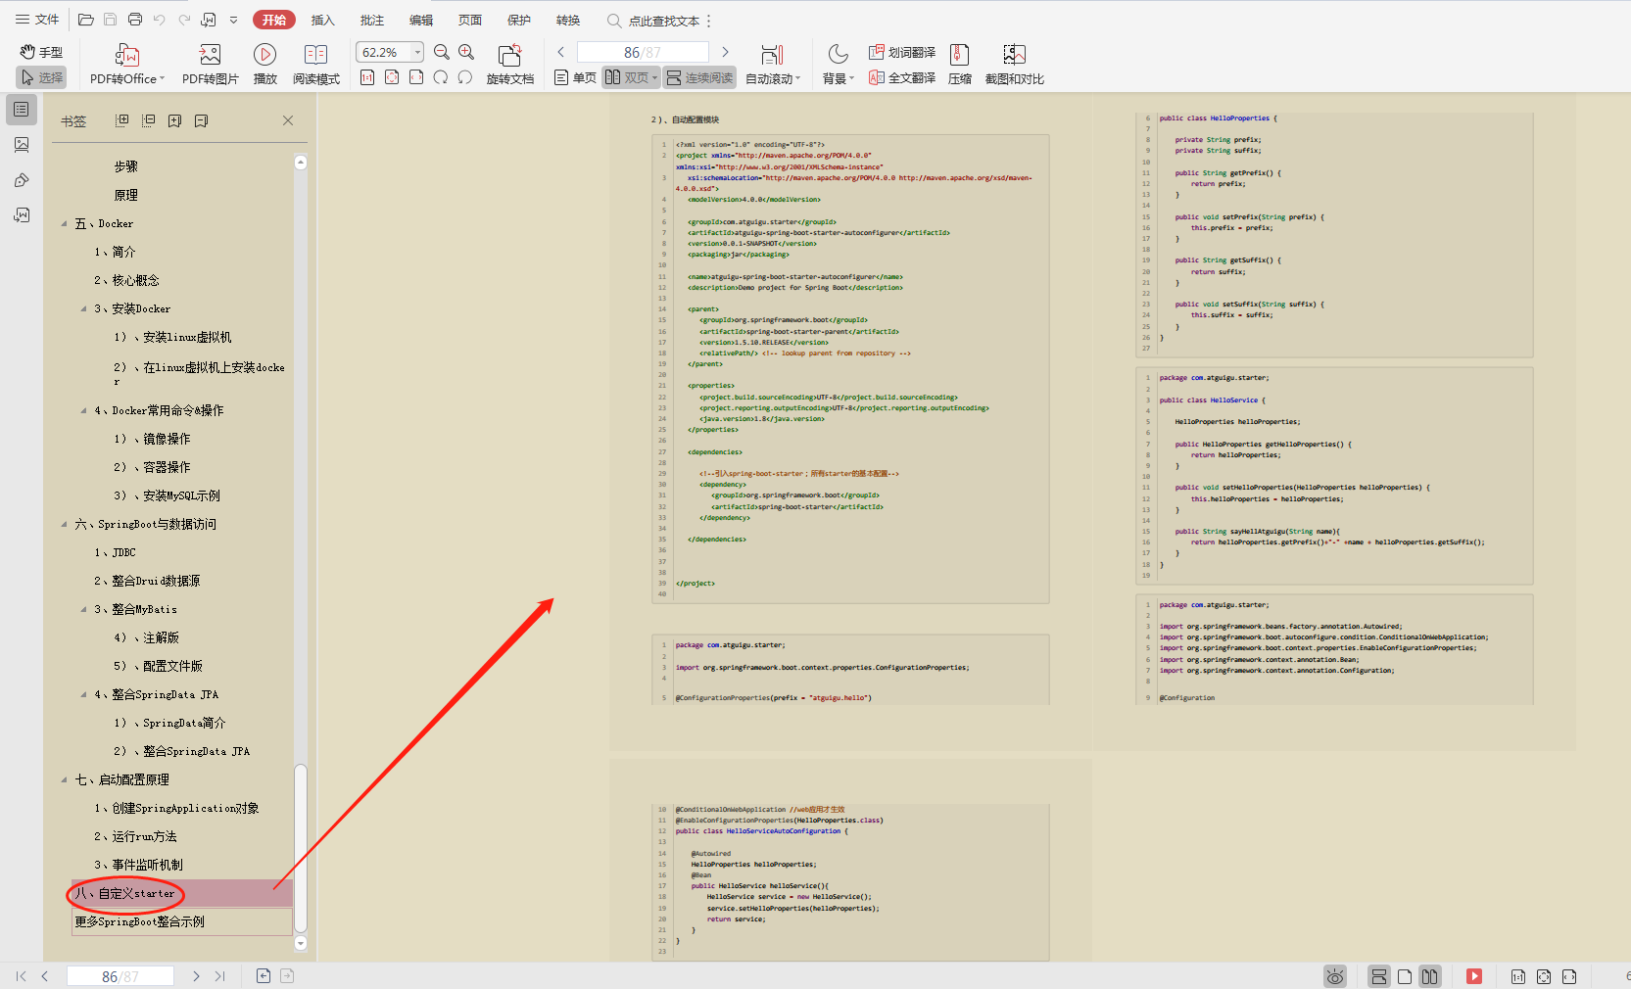Collapse the 六、SpringBoot与数据访问 bookmark
The image size is (1631, 989).
pyautogui.click(x=65, y=525)
